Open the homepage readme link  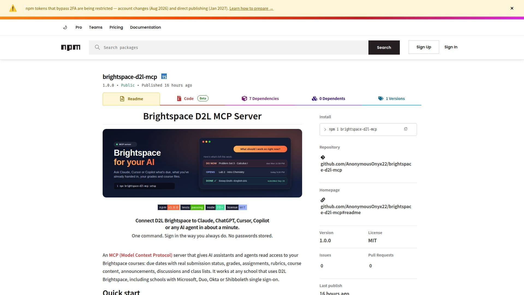coord(366,210)
